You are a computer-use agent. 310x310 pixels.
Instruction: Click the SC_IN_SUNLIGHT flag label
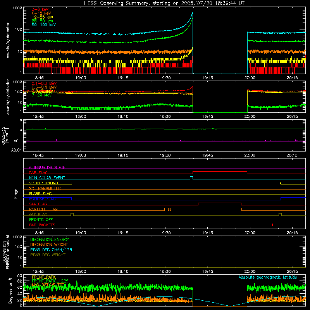pos(45,183)
